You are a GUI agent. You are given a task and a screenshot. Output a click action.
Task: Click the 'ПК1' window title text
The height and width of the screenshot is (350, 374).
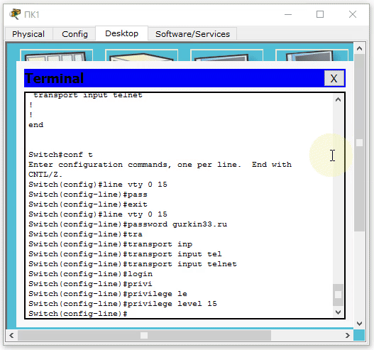click(32, 15)
